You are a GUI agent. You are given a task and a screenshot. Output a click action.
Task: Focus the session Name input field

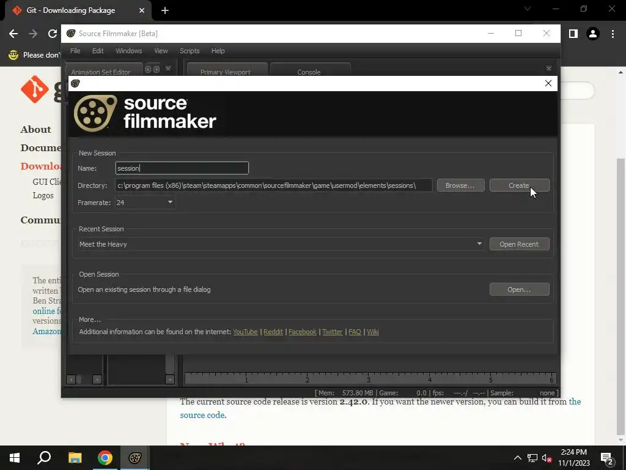point(182,168)
